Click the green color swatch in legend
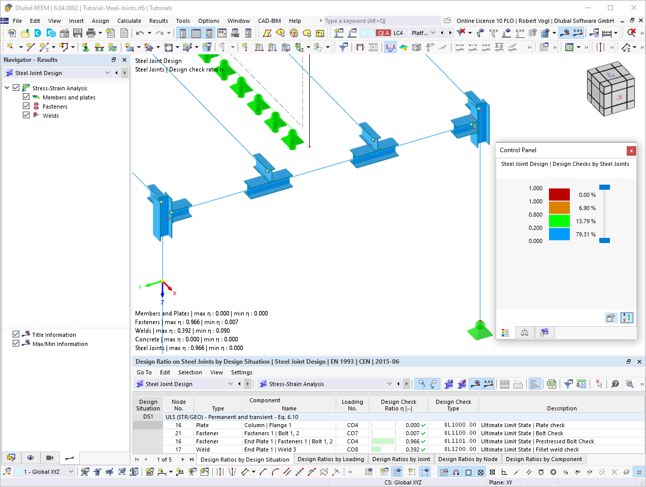Image resolution: width=646 pixels, height=487 pixels. 559,221
